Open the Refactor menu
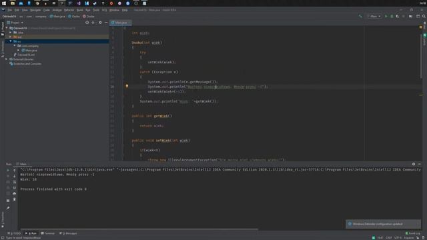 (69, 10)
